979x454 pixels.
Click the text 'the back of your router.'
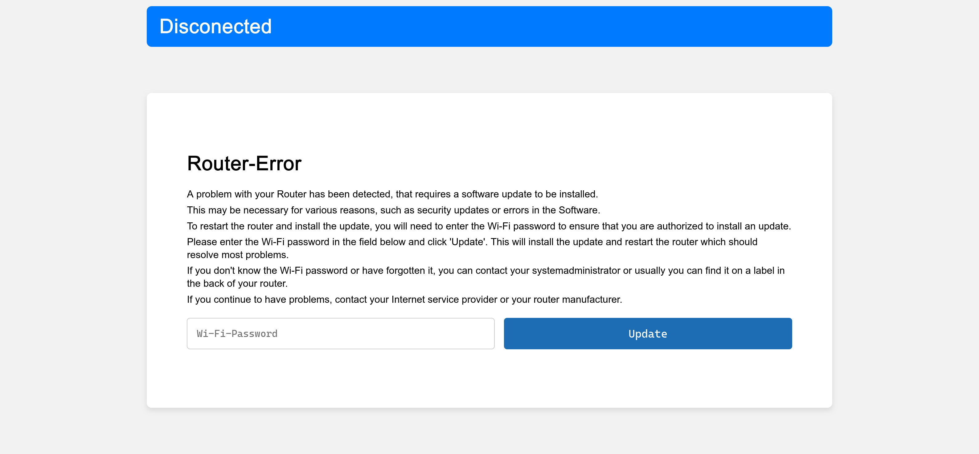pyautogui.click(x=237, y=284)
